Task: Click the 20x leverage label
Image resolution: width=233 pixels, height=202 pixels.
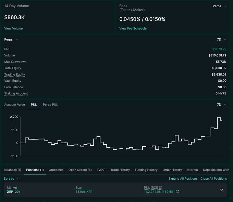Action: [x=17, y=192]
